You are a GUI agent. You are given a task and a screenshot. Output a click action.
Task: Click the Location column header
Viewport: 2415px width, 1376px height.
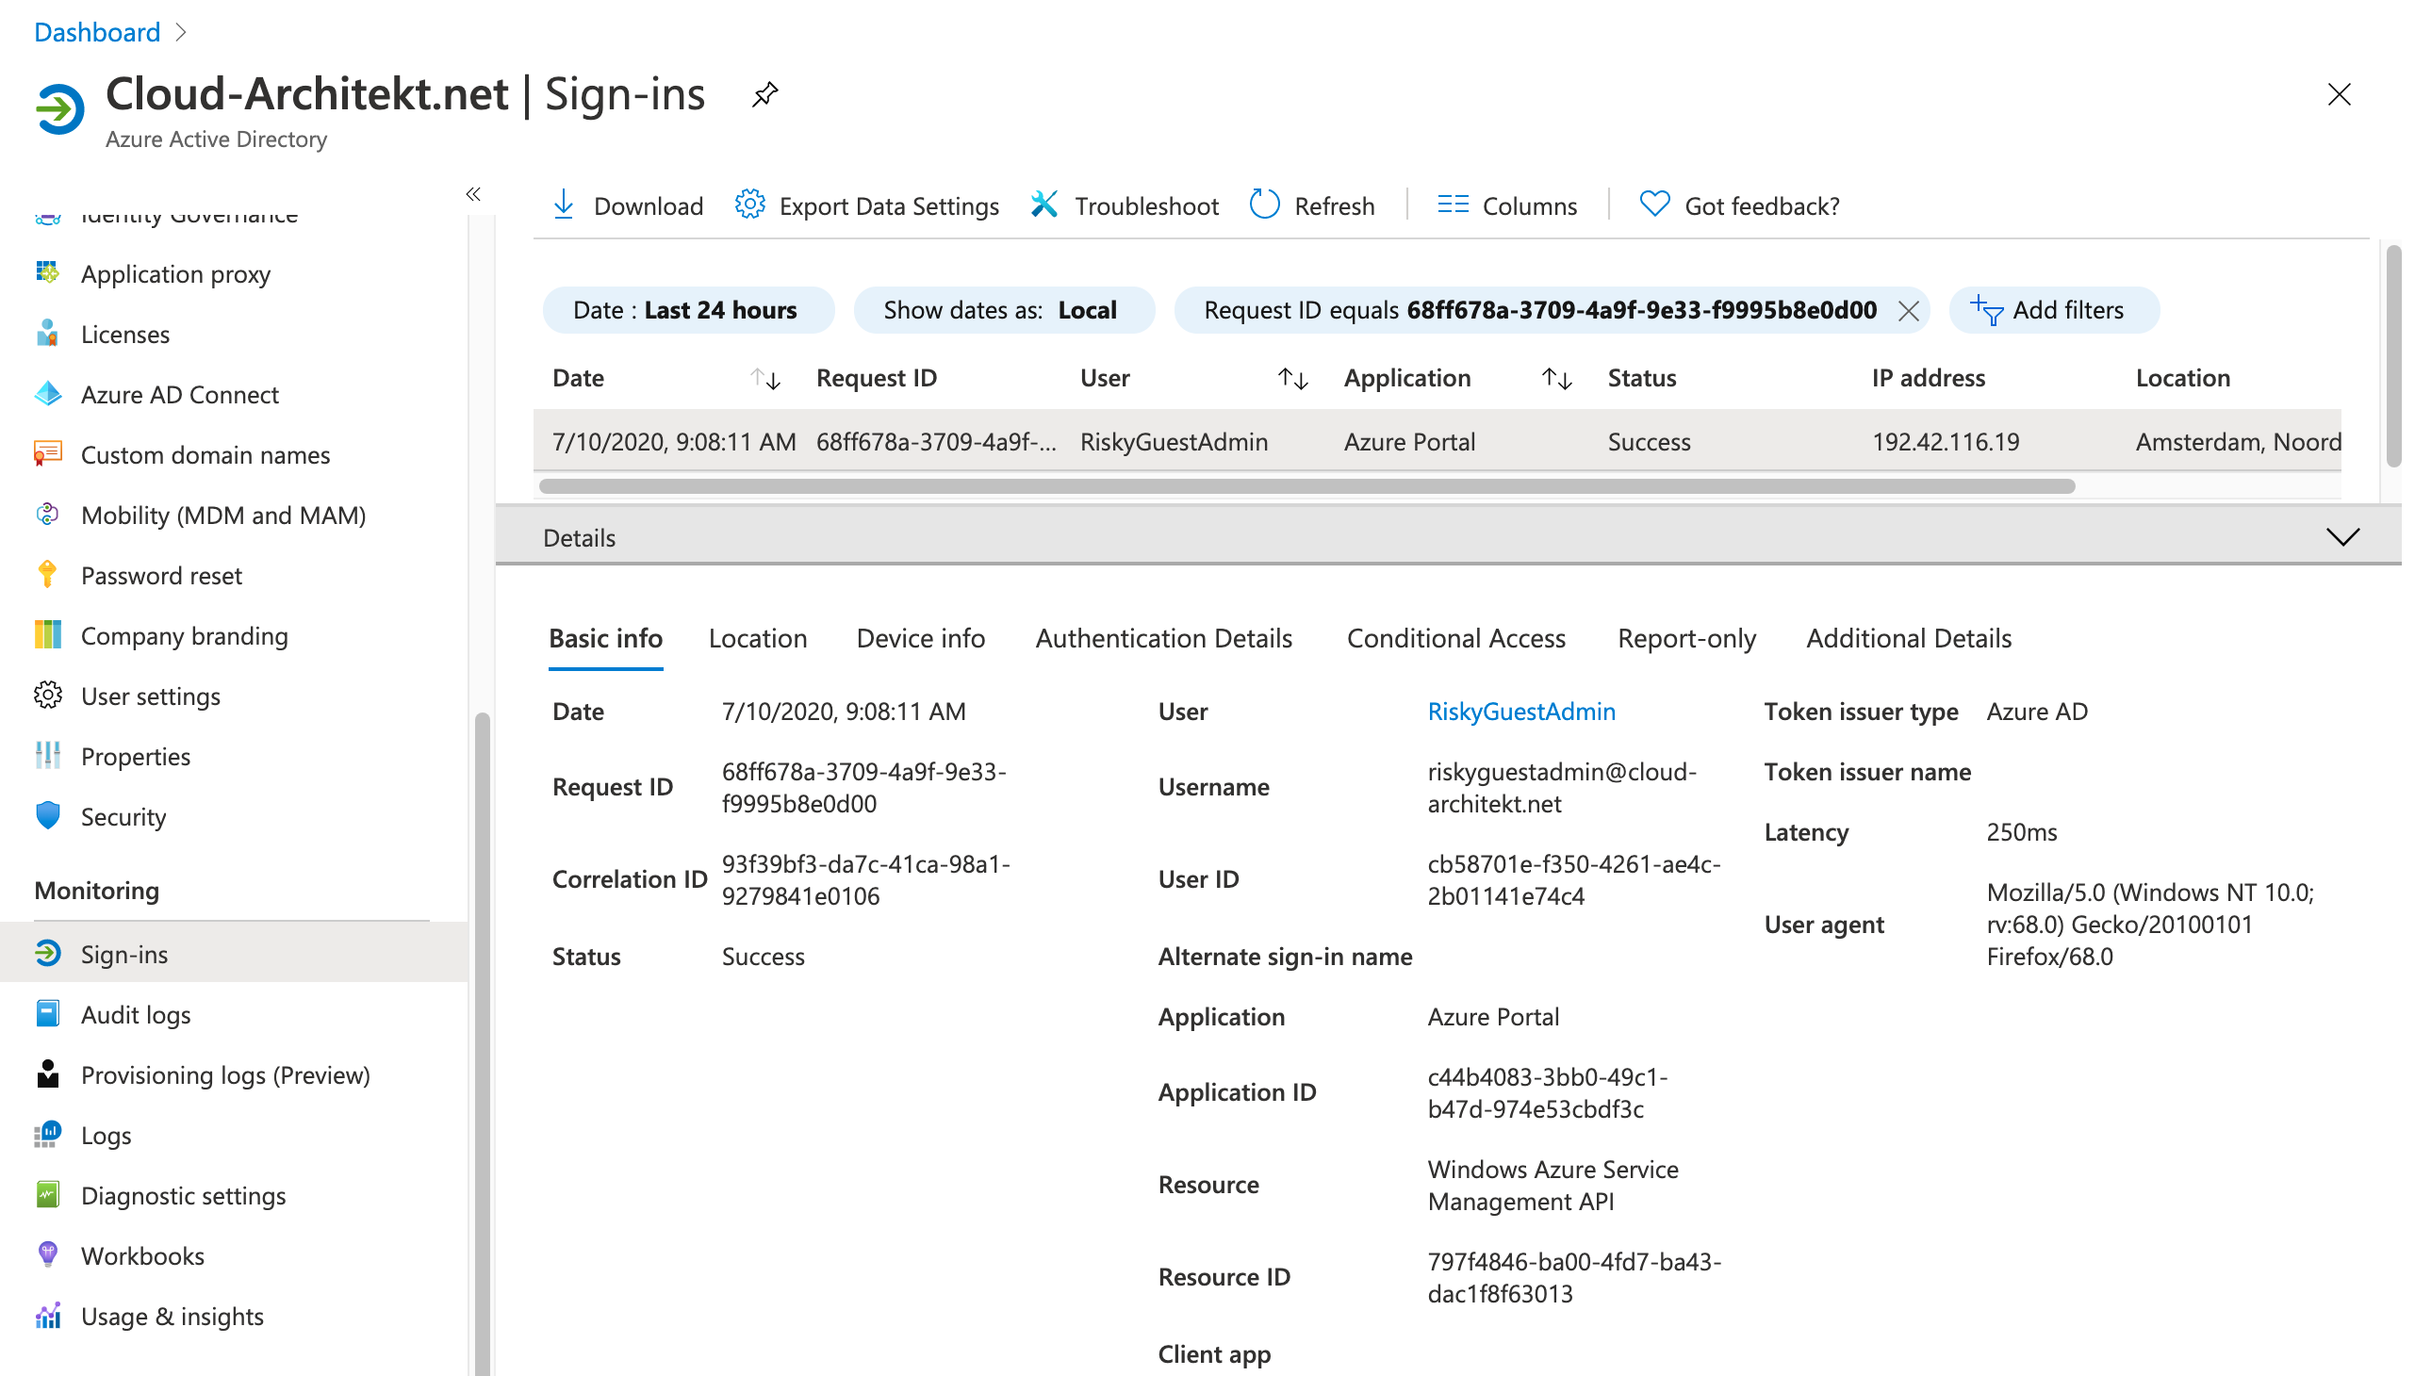[x=2182, y=378]
